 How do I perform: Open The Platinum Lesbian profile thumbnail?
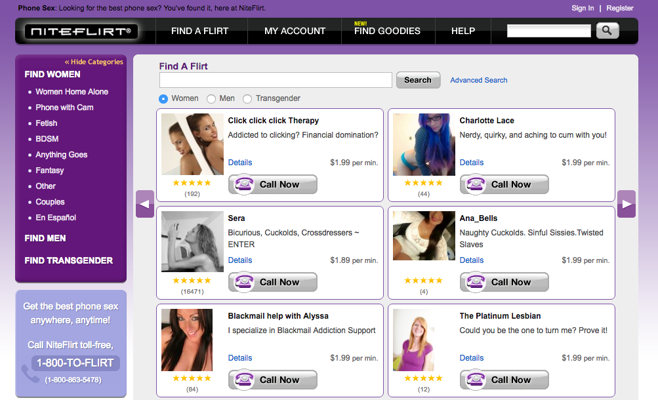[413, 340]
